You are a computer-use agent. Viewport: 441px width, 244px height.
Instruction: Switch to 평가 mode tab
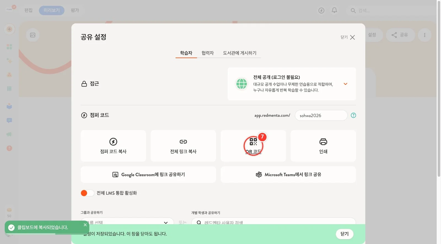[x=75, y=10]
